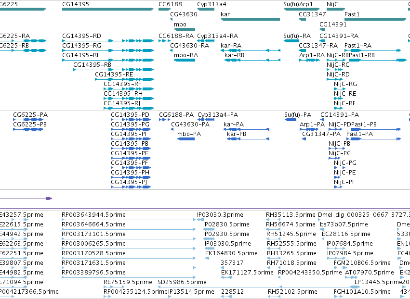Image resolution: width=410 pixels, height=299 pixels.
Task: Click transcript CG43630-RA
Action: (x=171, y=50)
